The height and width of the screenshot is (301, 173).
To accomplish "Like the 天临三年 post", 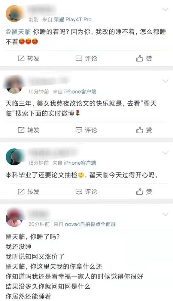I will (144, 130).
